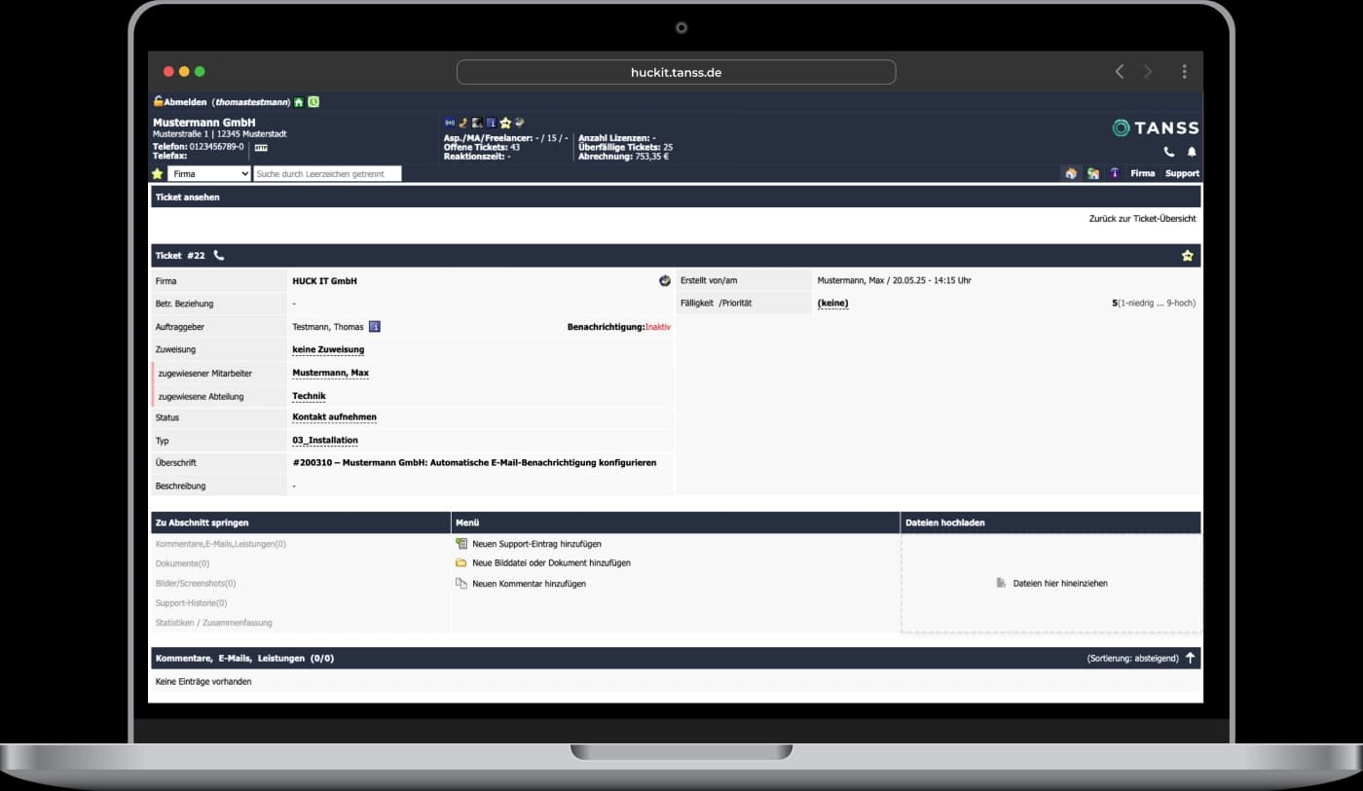The image size is (1363, 791).
Task: Open the Firma menu in navigation bar
Action: pyautogui.click(x=1142, y=173)
